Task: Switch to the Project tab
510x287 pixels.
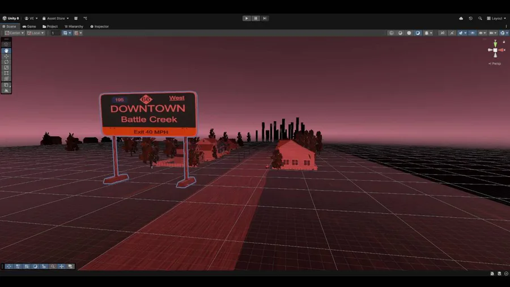Action: tap(50, 26)
